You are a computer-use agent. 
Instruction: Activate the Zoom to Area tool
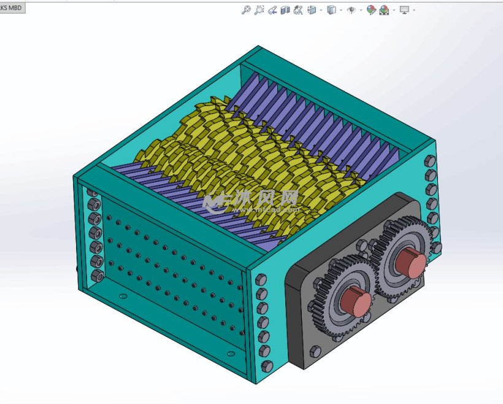point(259,9)
